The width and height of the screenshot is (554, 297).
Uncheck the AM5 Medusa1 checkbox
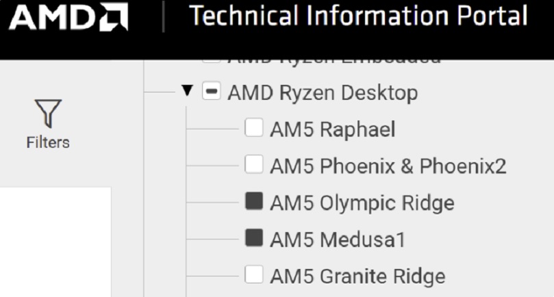(x=254, y=237)
